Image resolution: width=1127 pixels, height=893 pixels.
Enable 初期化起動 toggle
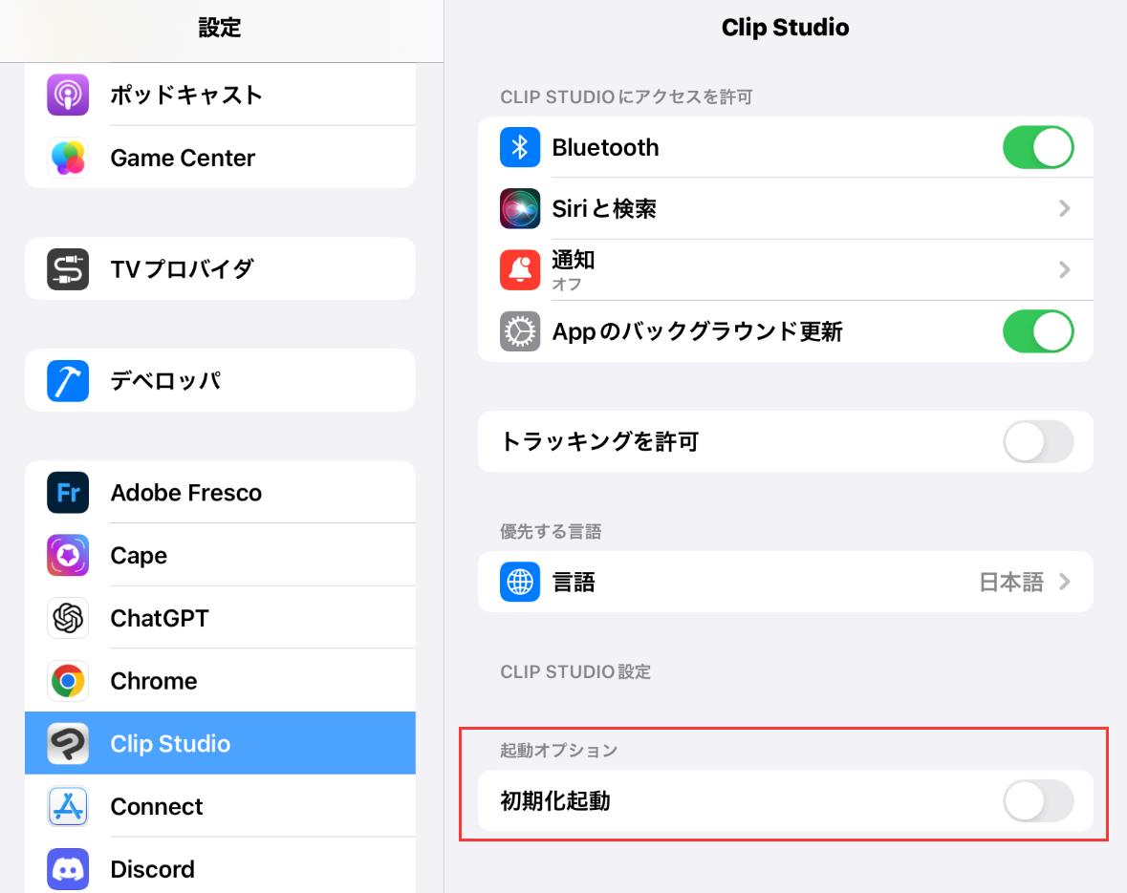pos(1038,801)
